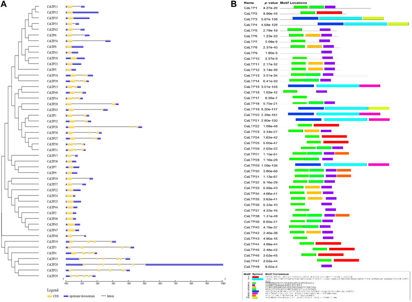Click the yellow-green Motif 10 symbol swatch

click(255, 297)
